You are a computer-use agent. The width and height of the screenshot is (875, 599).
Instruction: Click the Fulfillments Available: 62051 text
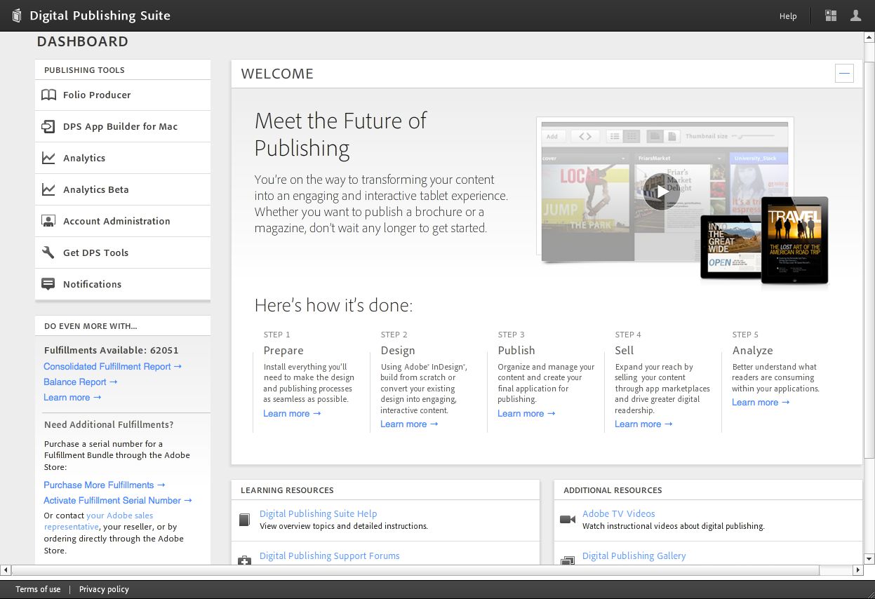[x=111, y=350]
